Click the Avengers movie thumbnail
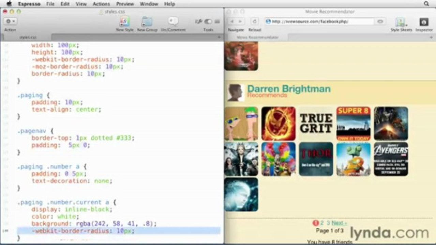Screen dimensions: 436x245 coord(391,159)
